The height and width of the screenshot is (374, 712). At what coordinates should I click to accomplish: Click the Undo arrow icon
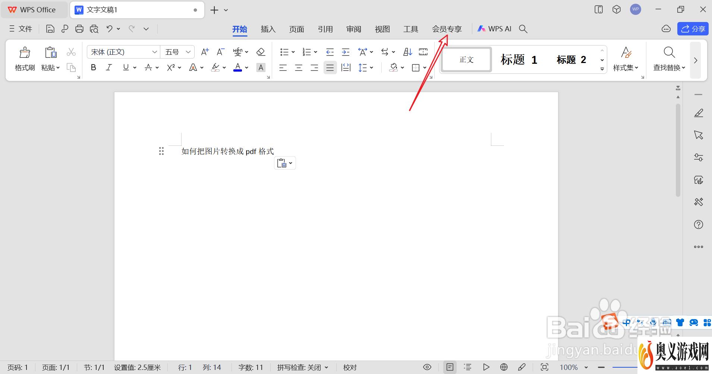coord(109,29)
